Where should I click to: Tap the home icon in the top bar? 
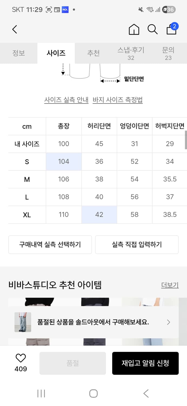(x=134, y=30)
